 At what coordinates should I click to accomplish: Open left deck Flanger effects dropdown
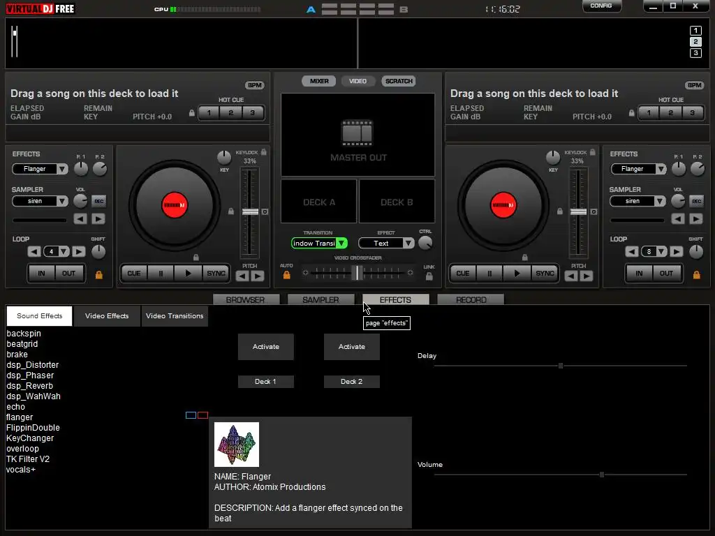(62, 169)
